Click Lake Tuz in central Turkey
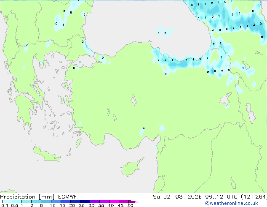Screen dimensions: 267x207 (x=133, y=100)
